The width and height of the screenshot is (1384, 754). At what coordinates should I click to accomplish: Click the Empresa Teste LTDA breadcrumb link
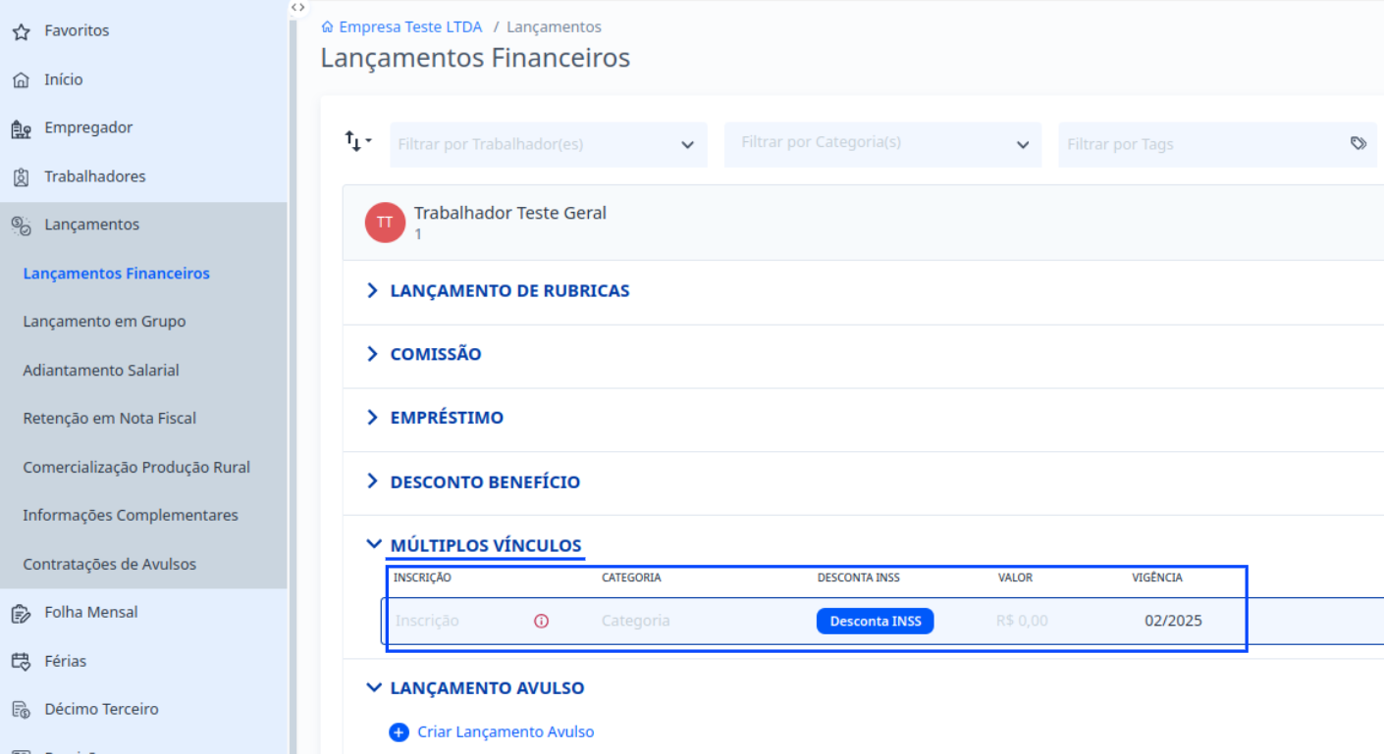410,27
